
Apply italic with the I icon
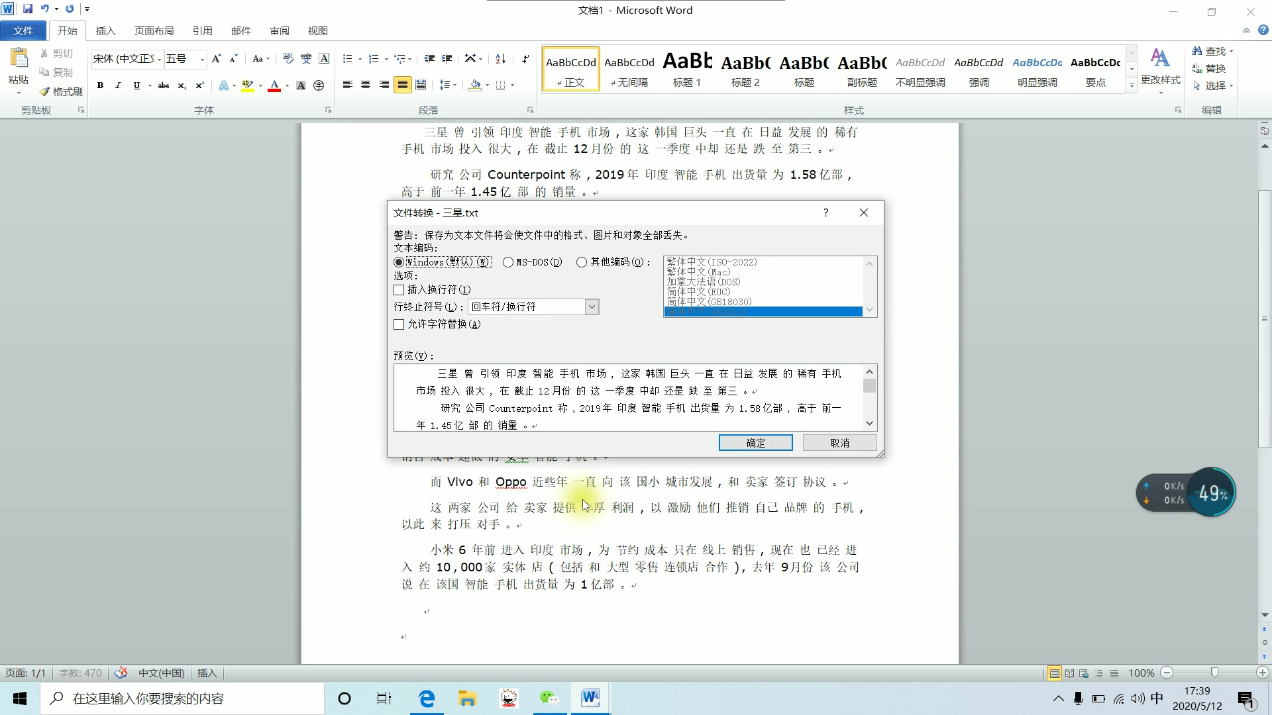[118, 85]
